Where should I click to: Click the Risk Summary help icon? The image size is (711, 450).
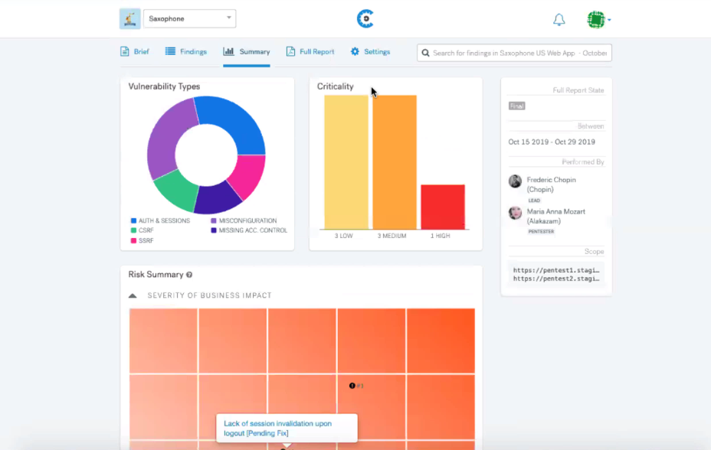[189, 275]
